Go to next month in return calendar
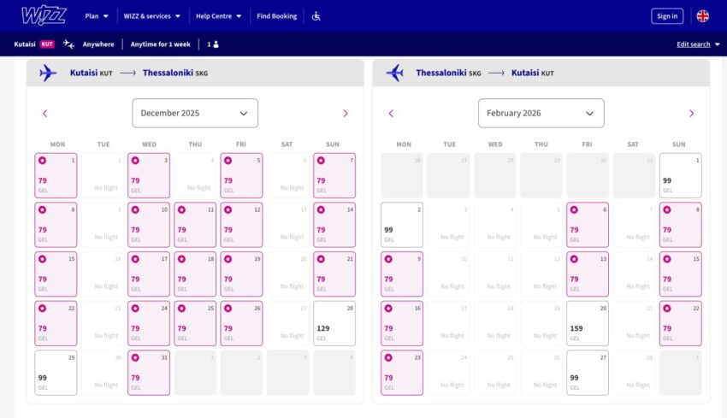 [x=691, y=113]
